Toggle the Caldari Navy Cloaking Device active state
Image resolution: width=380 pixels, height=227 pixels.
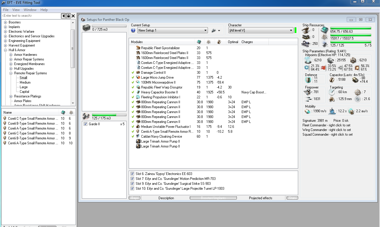[133, 136]
